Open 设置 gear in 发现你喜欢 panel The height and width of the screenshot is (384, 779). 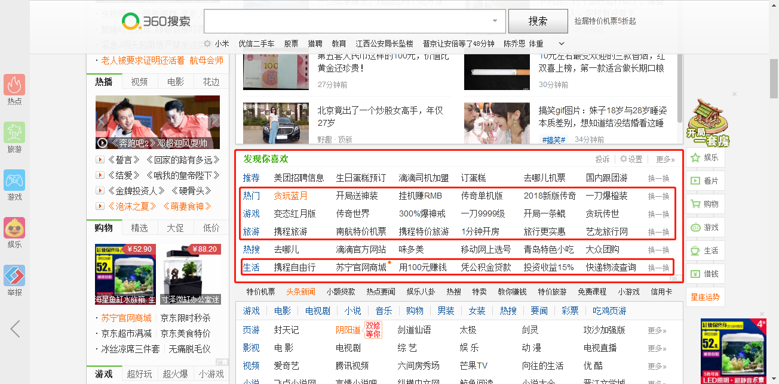(x=631, y=159)
